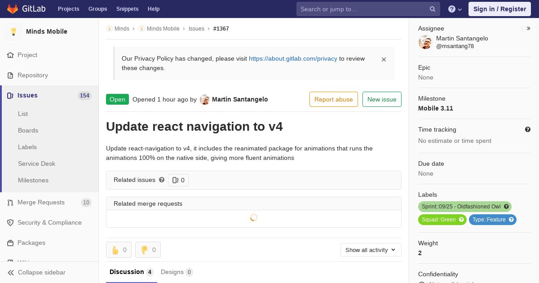Click the Squad::Green label

pos(442,220)
